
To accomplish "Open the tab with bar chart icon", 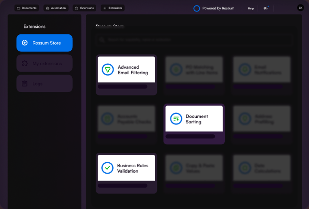I will 113,8.
